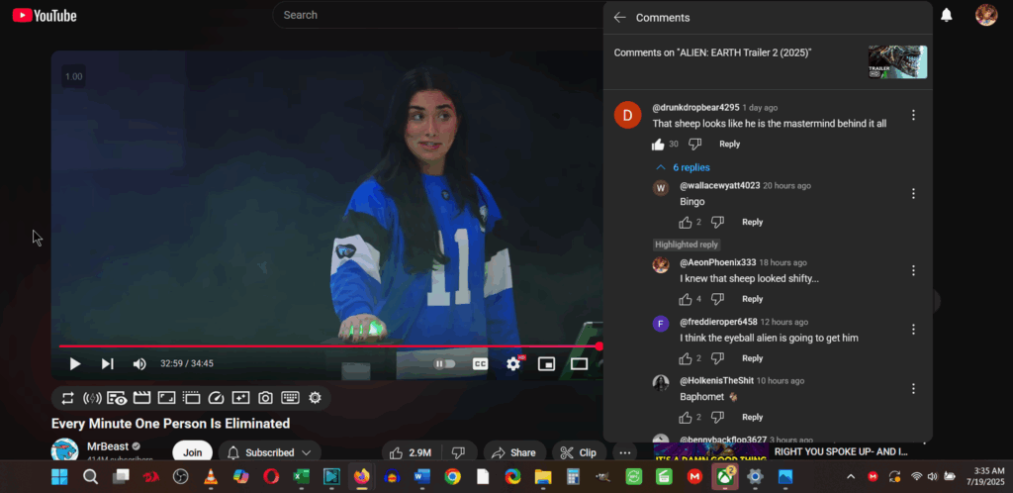The width and height of the screenshot is (1013, 493).
Task: Collapse the 6 replies thread
Action: 683,167
